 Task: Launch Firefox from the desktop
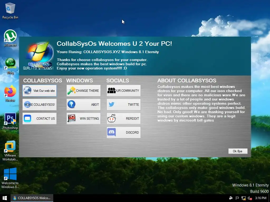[x=10, y=93]
